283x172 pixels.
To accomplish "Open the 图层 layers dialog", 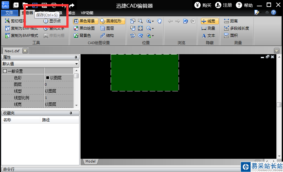I will coord(107,28).
